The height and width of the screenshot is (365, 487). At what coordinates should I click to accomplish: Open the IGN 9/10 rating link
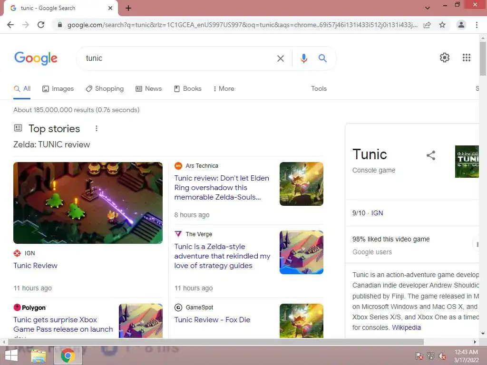377,213
